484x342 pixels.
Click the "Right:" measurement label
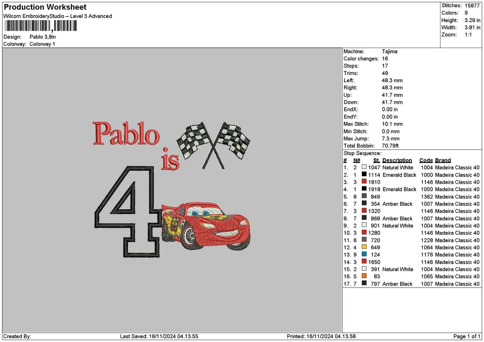coord(350,88)
